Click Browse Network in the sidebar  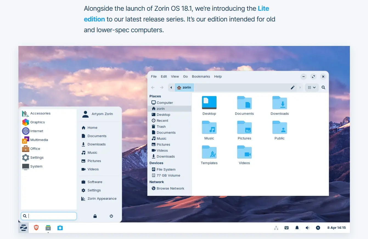[x=170, y=188]
